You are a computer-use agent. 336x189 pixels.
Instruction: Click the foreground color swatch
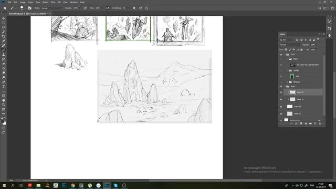(2, 122)
